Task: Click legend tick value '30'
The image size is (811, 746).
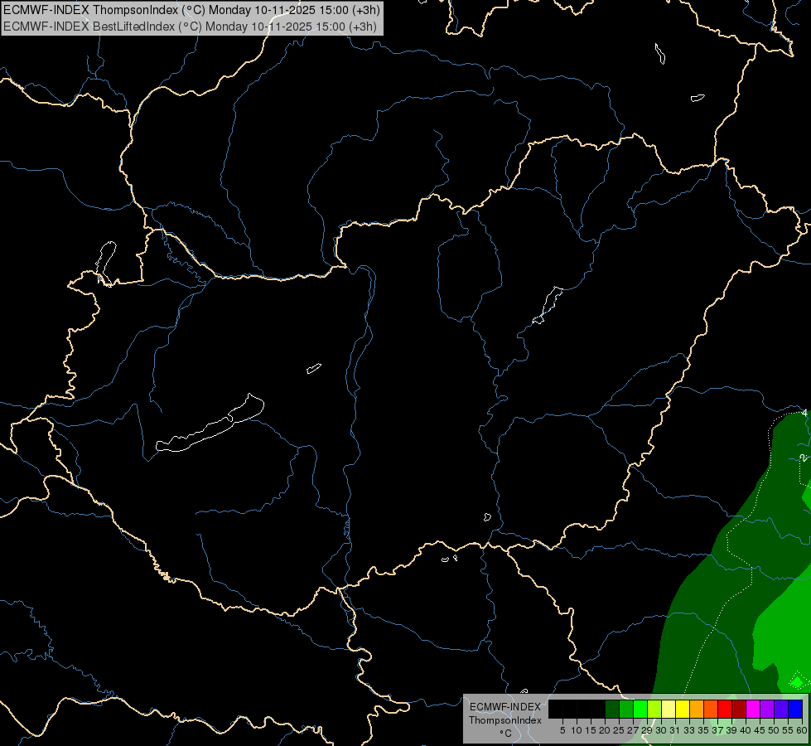Action: coord(661,730)
